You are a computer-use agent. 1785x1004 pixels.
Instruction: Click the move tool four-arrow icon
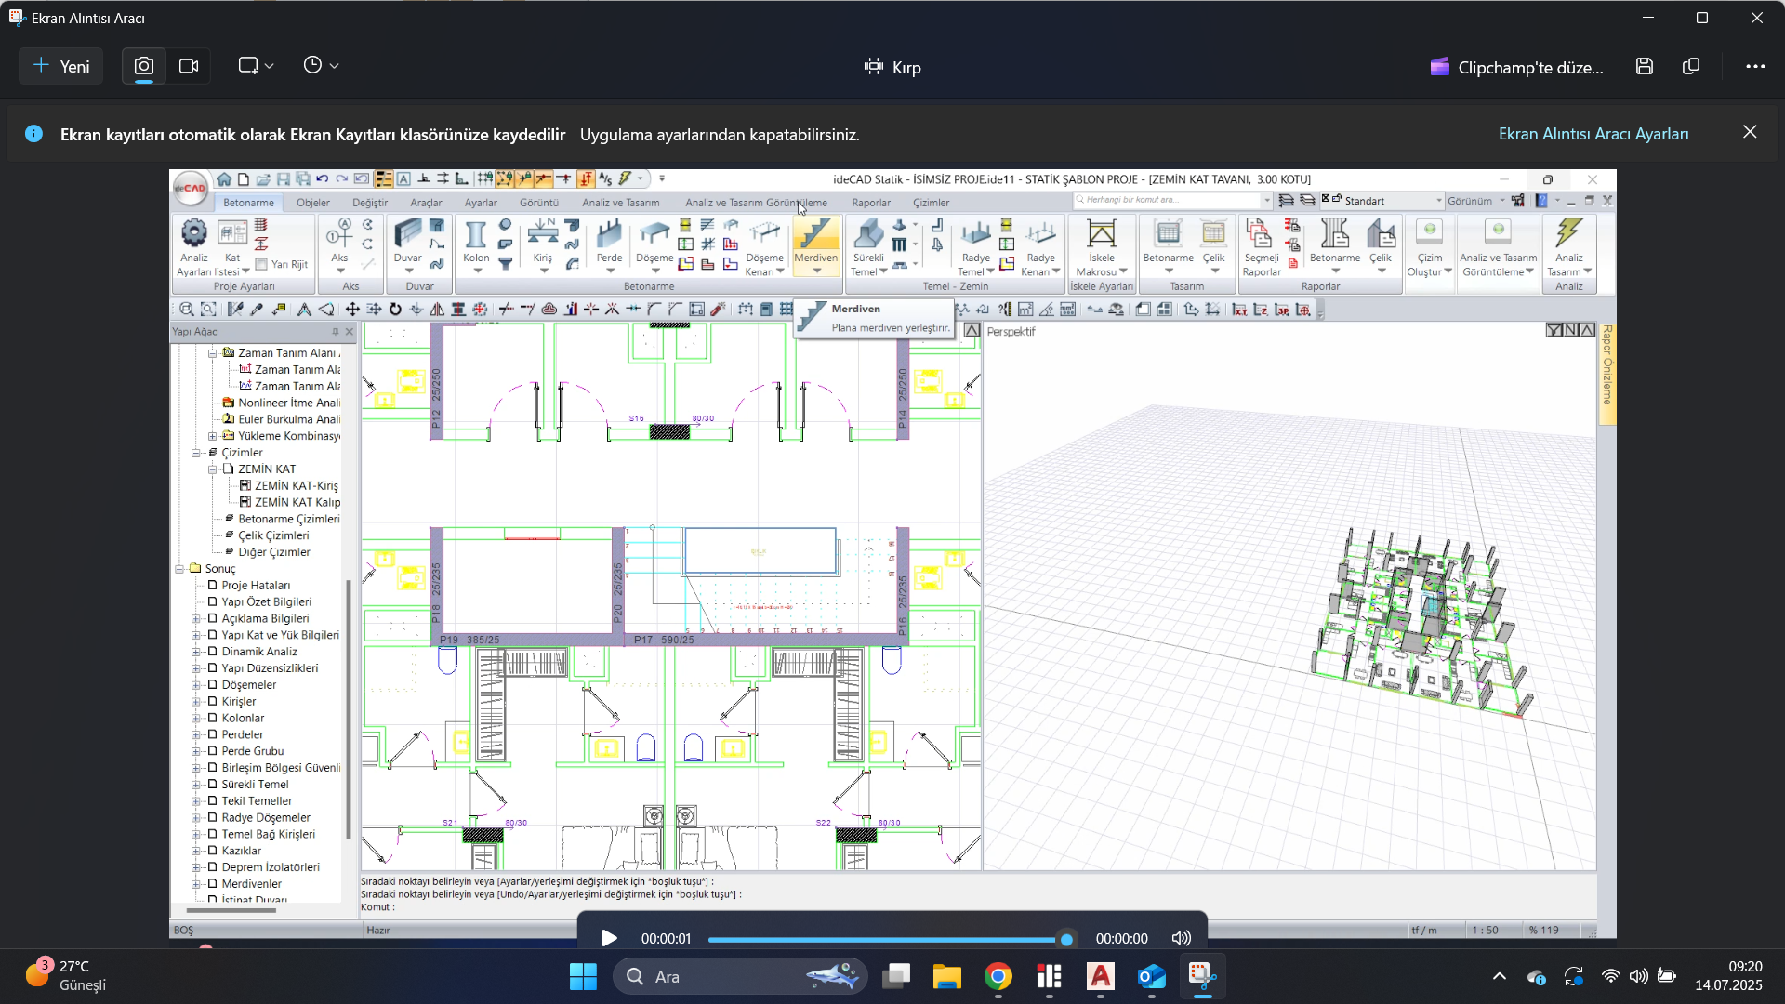pyautogui.click(x=352, y=310)
